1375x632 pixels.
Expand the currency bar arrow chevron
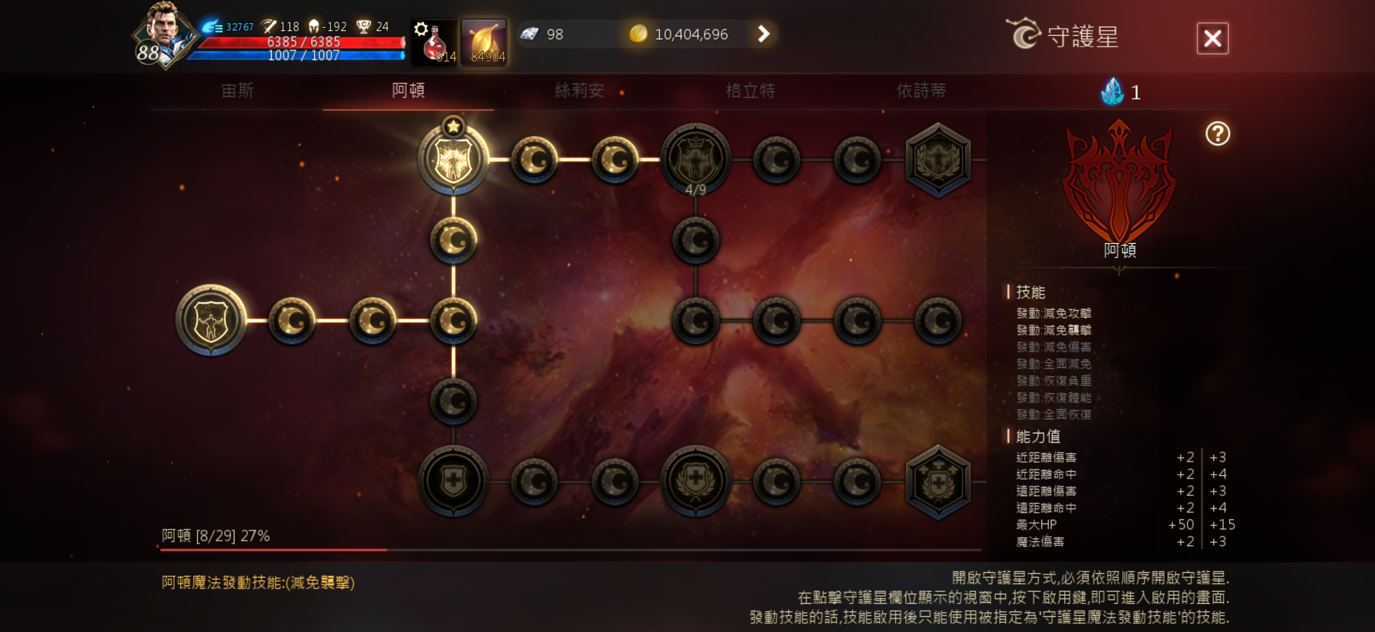click(x=764, y=34)
